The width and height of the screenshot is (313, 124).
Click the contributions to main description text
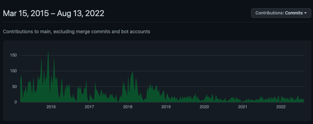[x=76, y=32]
